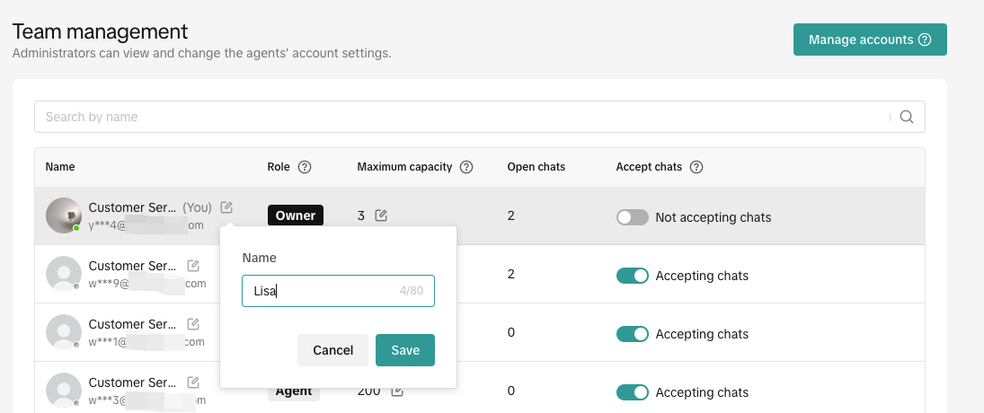The height and width of the screenshot is (413, 984).
Task: Click avatar of agent w***9
Action: [64, 274]
